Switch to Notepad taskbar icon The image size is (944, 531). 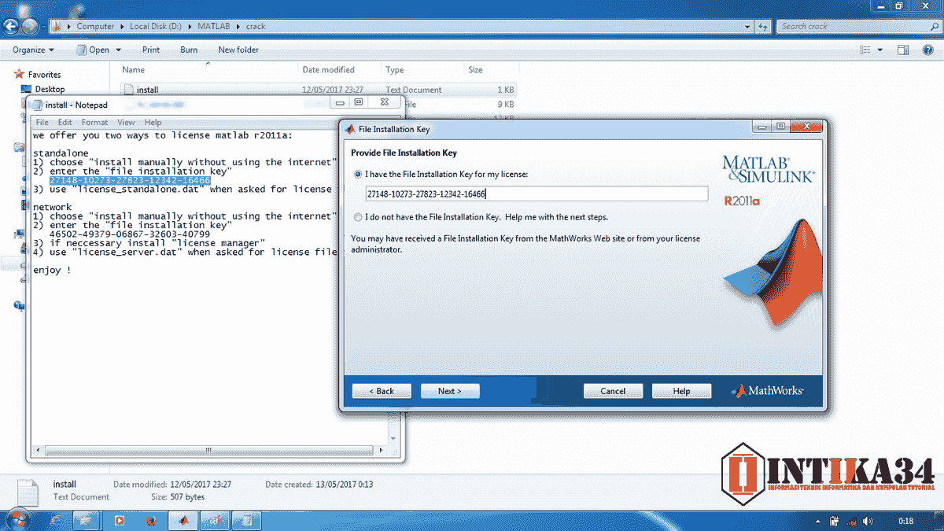coord(246,520)
